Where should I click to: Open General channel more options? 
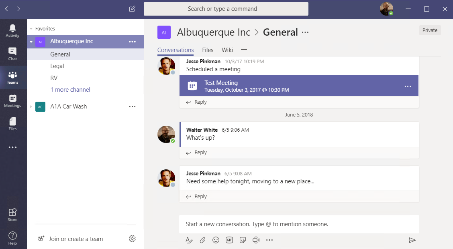[x=305, y=32]
